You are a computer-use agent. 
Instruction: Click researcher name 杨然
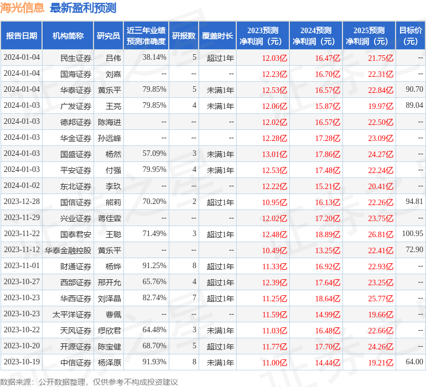coord(113,154)
